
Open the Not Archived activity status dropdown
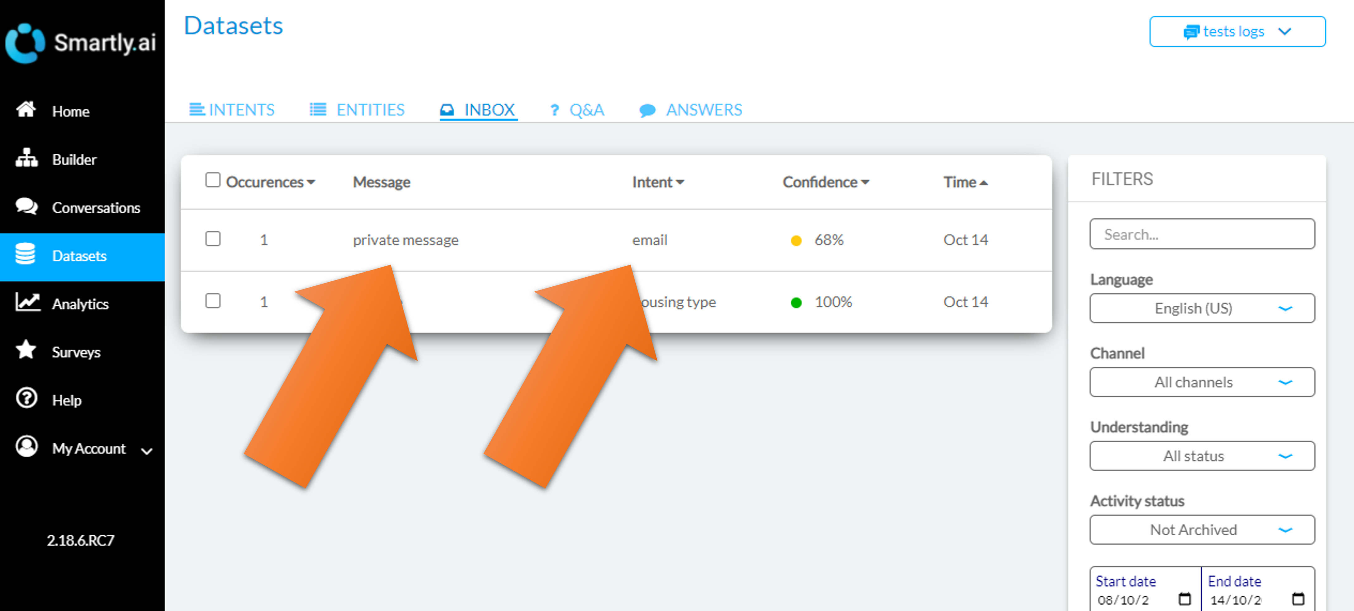1202,529
